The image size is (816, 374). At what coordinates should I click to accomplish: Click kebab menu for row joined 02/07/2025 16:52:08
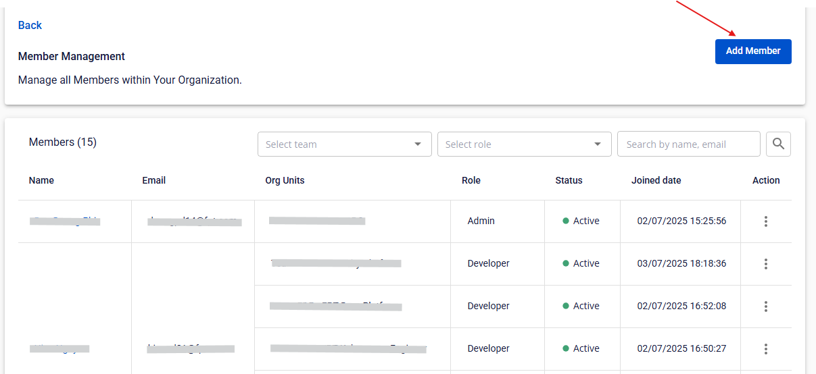point(766,306)
